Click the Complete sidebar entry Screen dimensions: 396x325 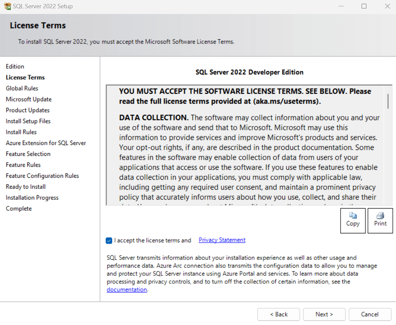(x=19, y=209)
